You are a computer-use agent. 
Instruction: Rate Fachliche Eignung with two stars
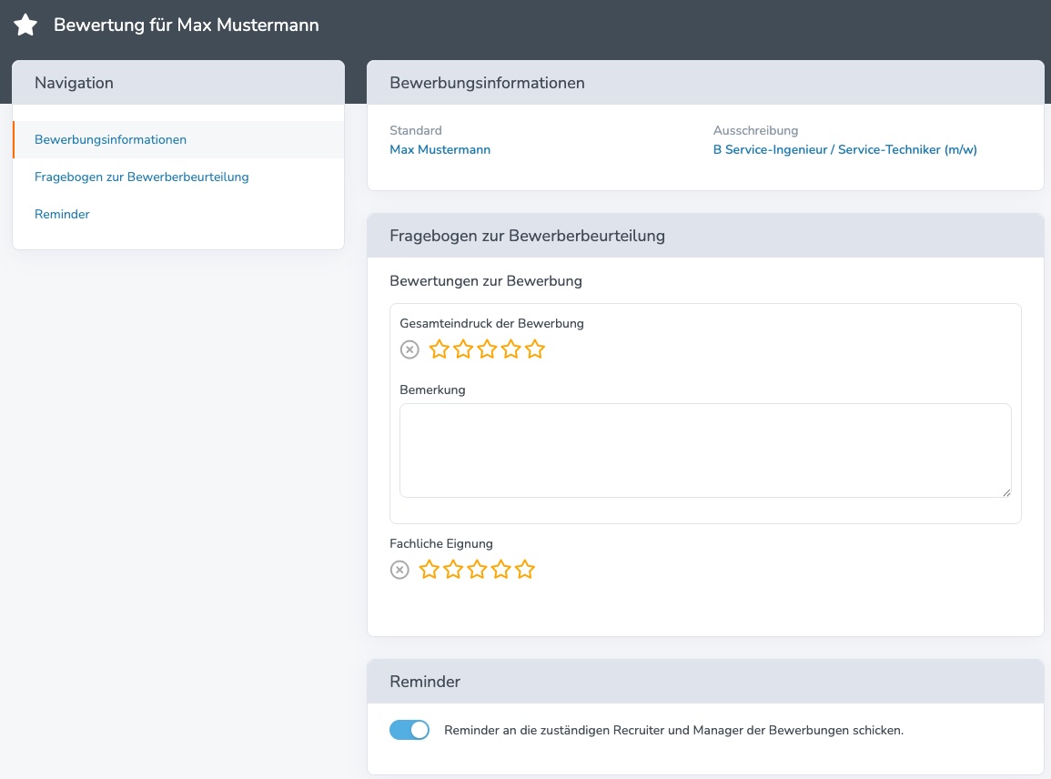(x=453, y=571)
